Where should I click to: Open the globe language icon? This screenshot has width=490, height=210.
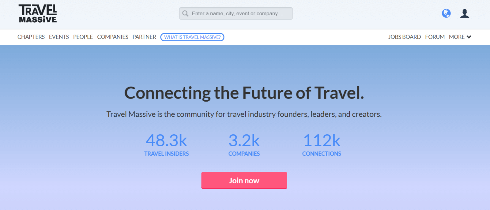click(x=446, y=13)
